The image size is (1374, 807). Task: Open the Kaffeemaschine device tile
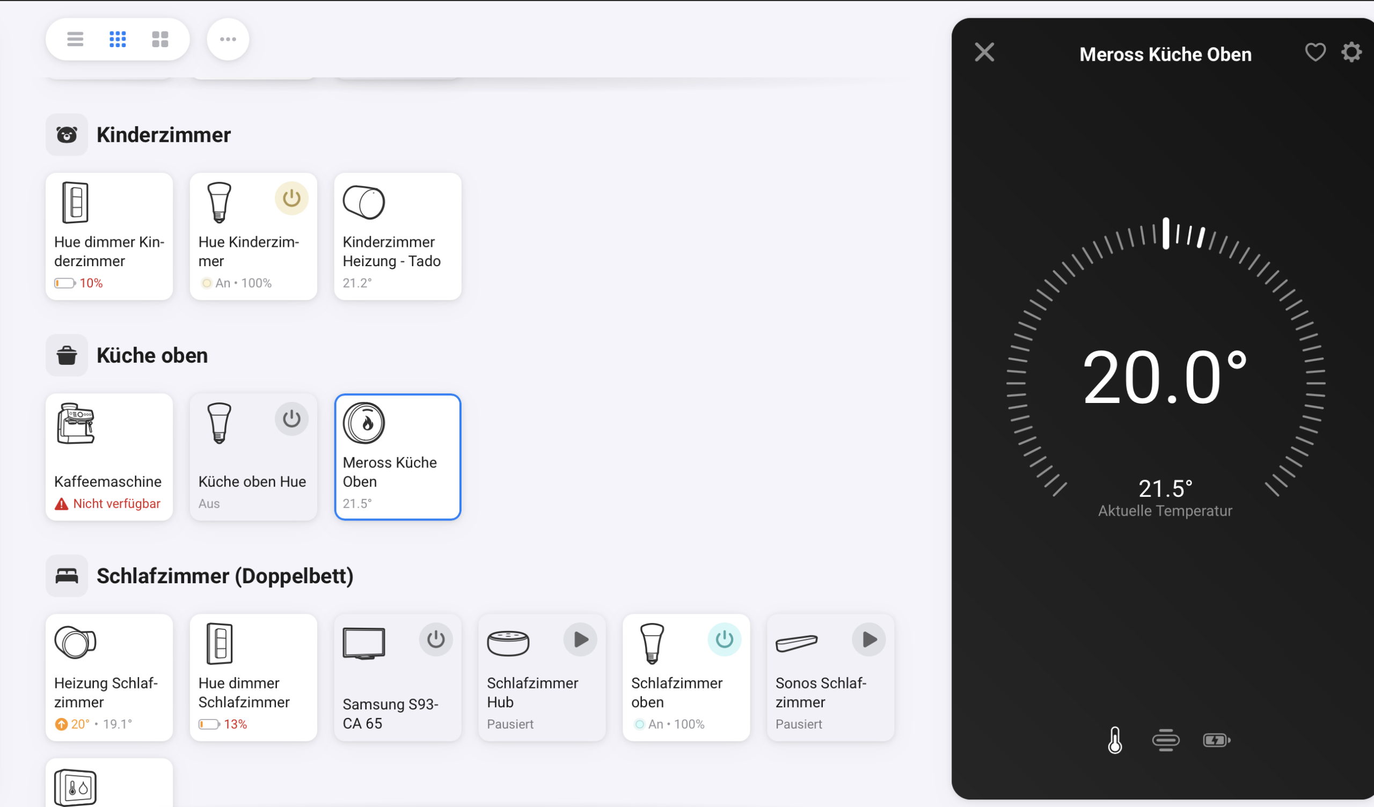(x=109, y=457)
